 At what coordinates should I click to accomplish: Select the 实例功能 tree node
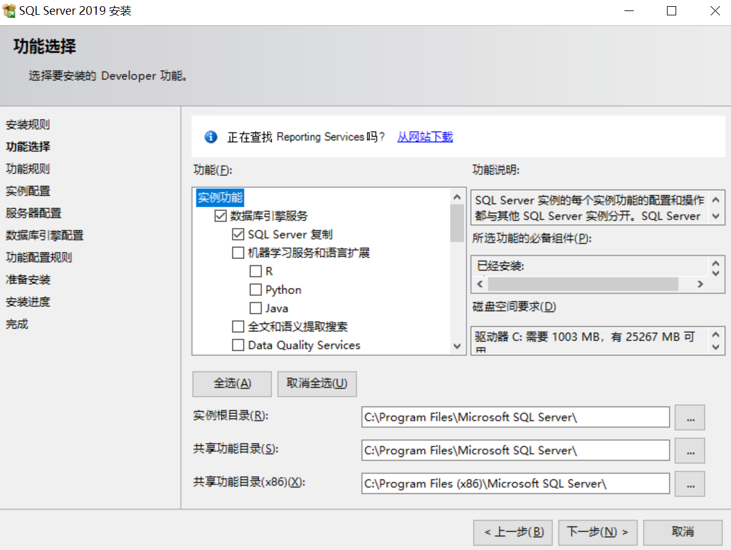[x=220, y=197]
